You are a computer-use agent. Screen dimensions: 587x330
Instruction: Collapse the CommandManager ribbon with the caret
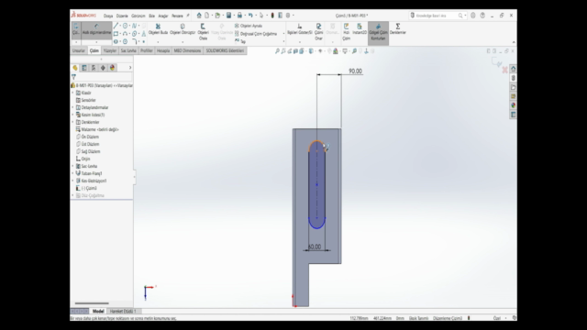click(514, 42)
